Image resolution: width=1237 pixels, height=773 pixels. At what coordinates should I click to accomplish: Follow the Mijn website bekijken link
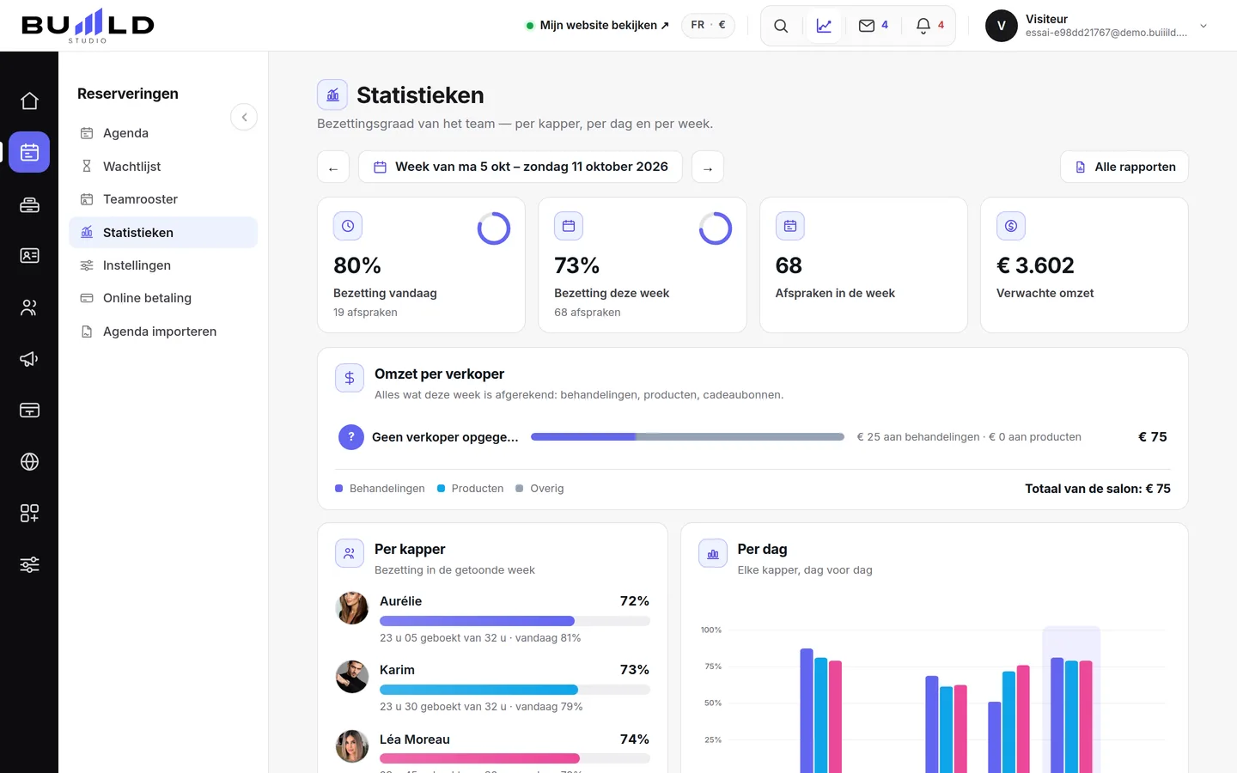pyautogui.click(x=598, y=25)
